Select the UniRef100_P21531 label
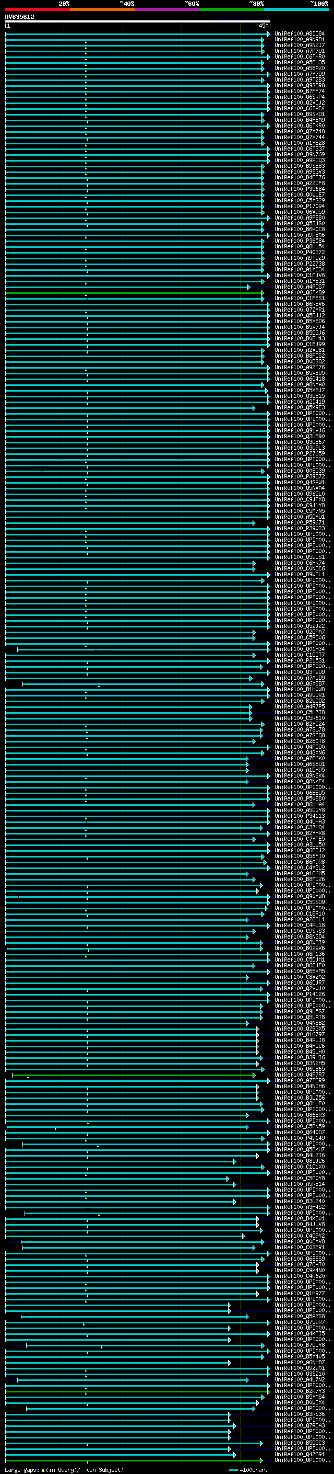This screenshot has height=1474, width=334. tap(300, 661)
